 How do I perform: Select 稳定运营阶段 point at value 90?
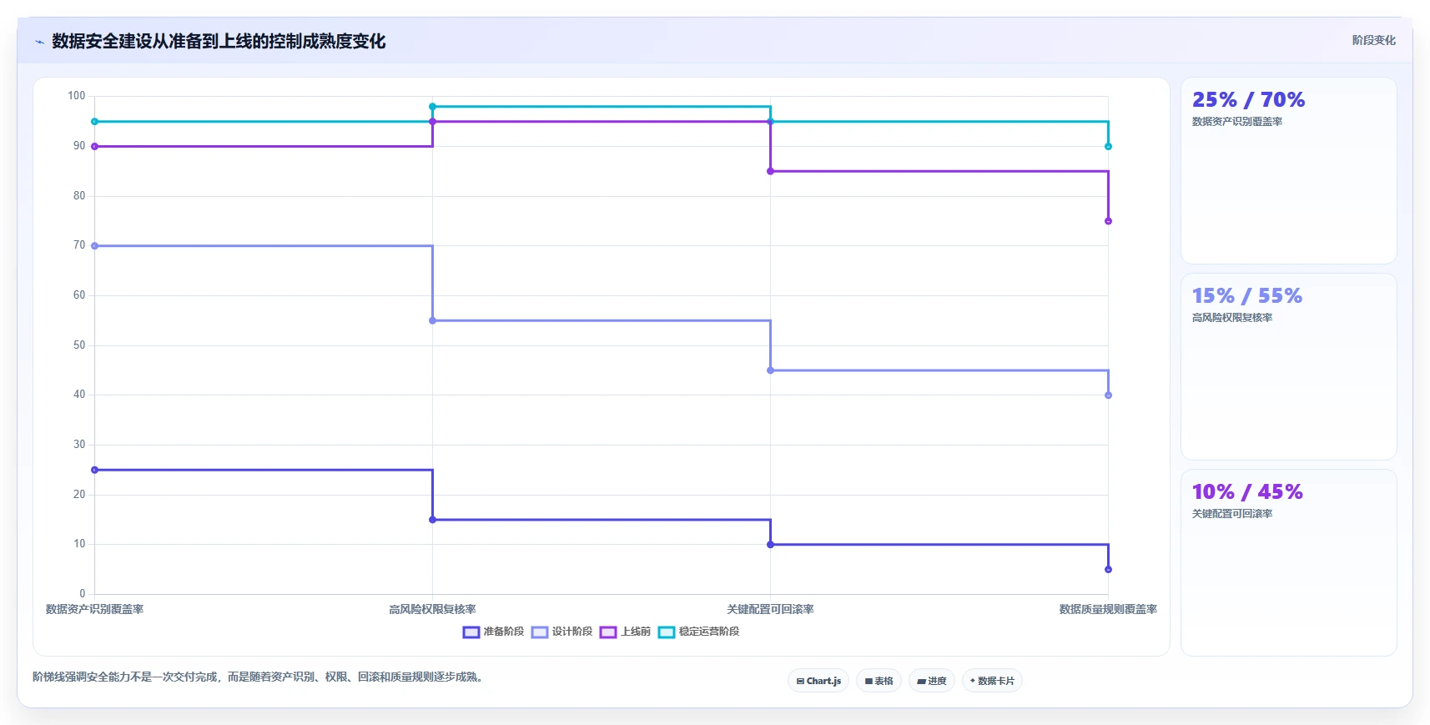(1108, 147)
